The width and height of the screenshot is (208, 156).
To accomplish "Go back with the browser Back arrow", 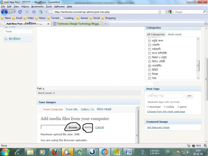I will tap(4, 12).
